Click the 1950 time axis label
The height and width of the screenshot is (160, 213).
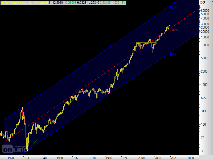tap(59, 158)
